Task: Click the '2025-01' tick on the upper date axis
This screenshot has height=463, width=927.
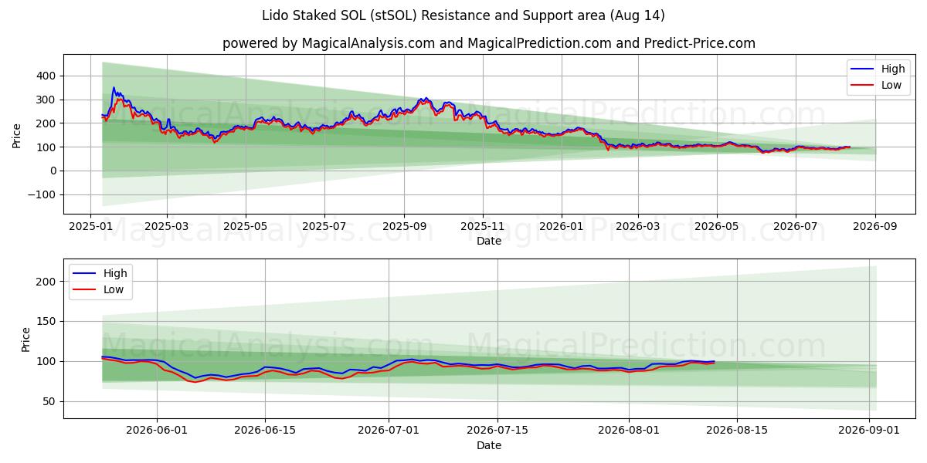Action: click(90, 226)
